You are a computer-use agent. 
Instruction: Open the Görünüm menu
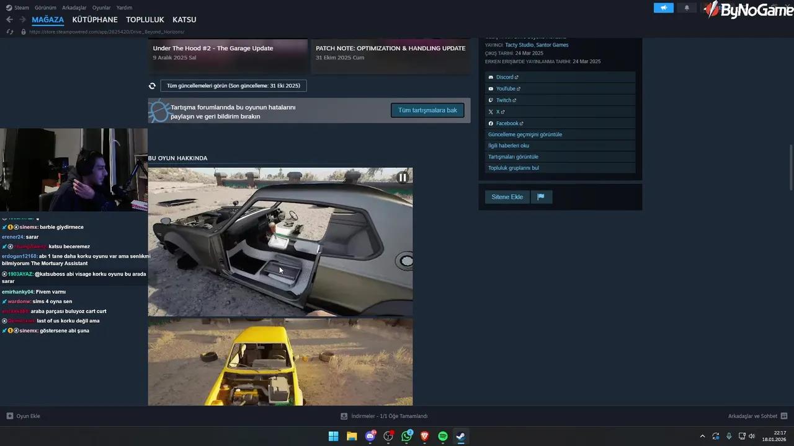tap(45, 7)
